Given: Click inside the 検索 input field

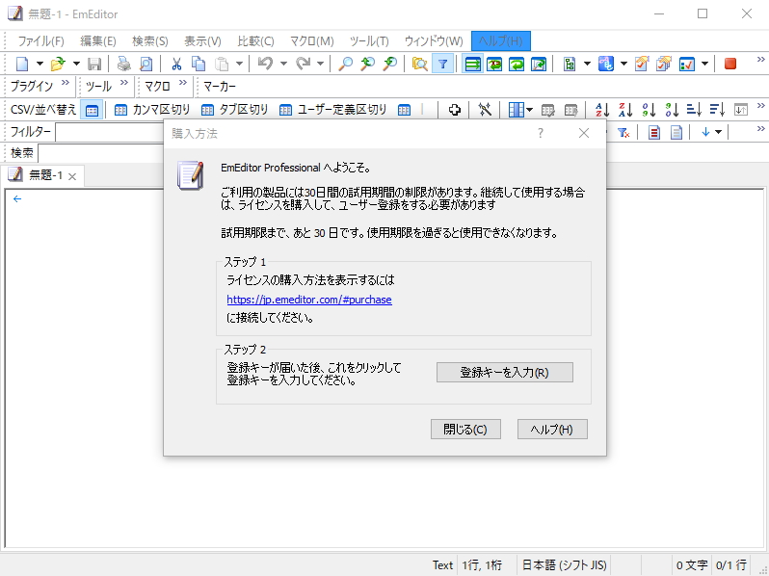Looking at the screenshot, I should coord(101,153).
